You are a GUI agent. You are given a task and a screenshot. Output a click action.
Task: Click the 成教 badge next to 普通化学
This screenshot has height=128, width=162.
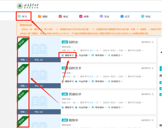tap(65, 94)
